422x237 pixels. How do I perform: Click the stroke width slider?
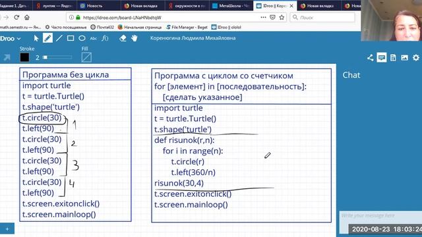[57, 57]
